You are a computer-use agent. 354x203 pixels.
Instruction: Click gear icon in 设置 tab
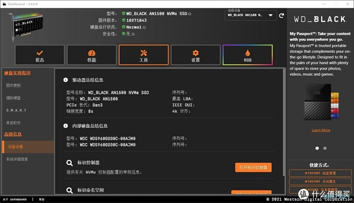point(195,53)
